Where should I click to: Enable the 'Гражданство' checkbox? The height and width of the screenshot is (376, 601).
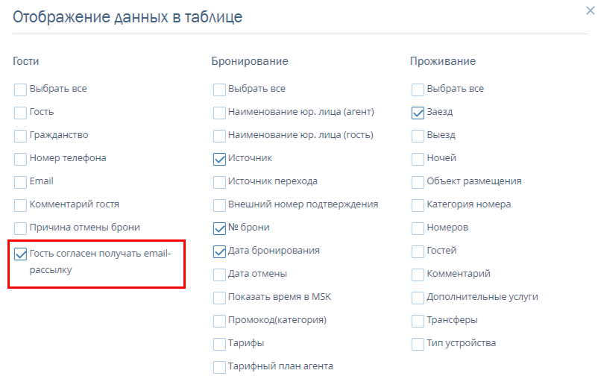tap(21, 136)
